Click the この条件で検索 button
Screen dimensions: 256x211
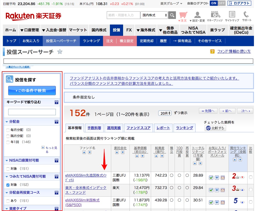click(x=32, y=91)
